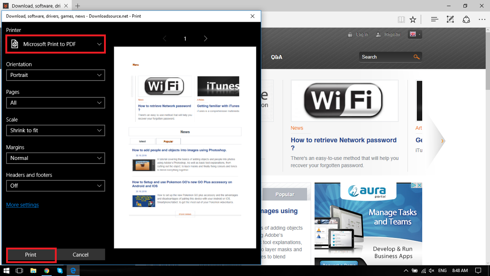
Task: Open Chrome from the taskbar
Action: click(47, 271)
